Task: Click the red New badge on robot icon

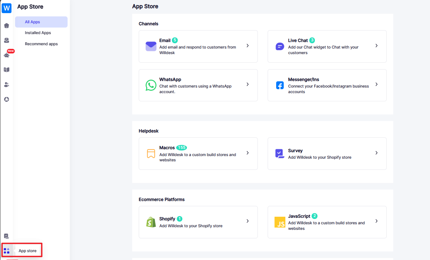Action: pos(11,51)
